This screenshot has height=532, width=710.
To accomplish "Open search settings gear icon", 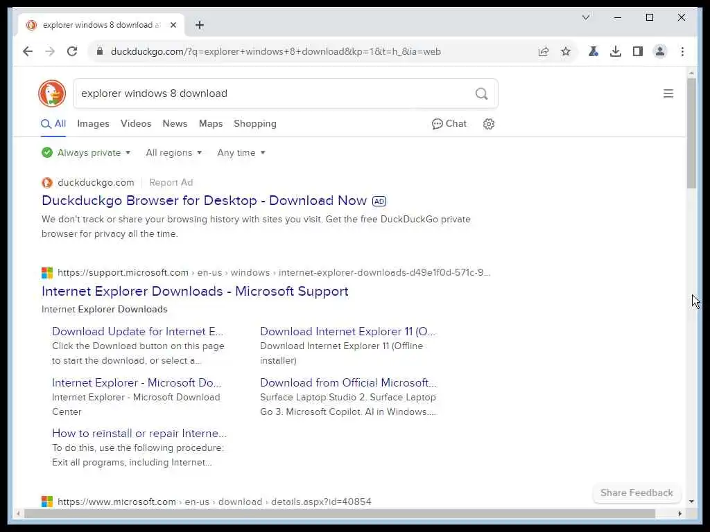I will [x=489, y=124].
